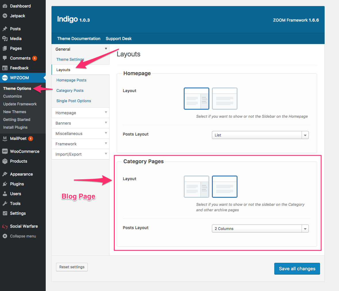Click the Media library icon
This screenshot has width=339, height=291.
coord(5,39)
